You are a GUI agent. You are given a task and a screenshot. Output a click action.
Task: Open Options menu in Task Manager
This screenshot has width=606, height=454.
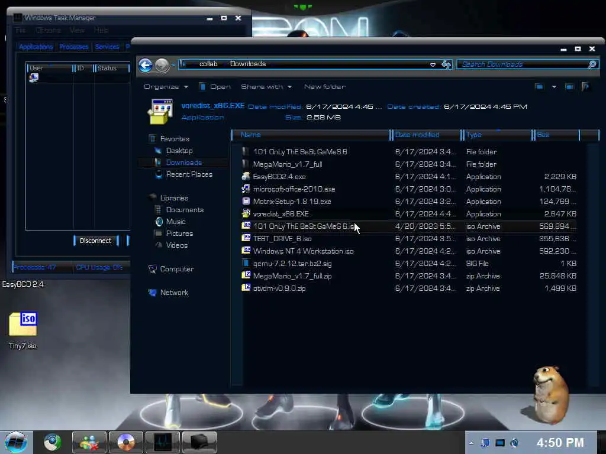click(x=49, y=30)
